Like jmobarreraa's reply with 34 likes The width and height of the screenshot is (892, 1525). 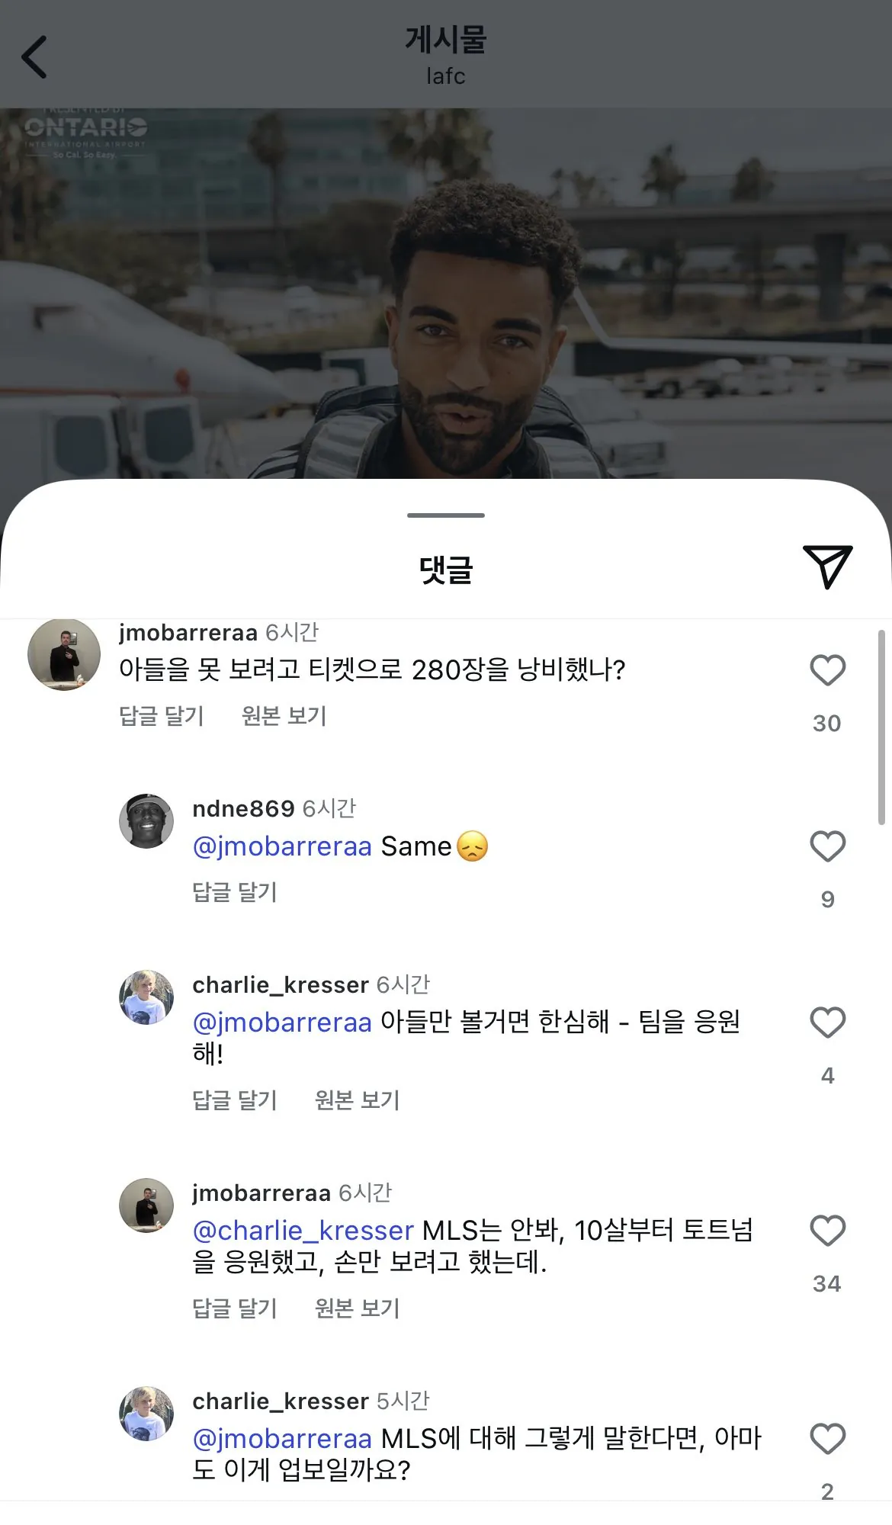827,1231
